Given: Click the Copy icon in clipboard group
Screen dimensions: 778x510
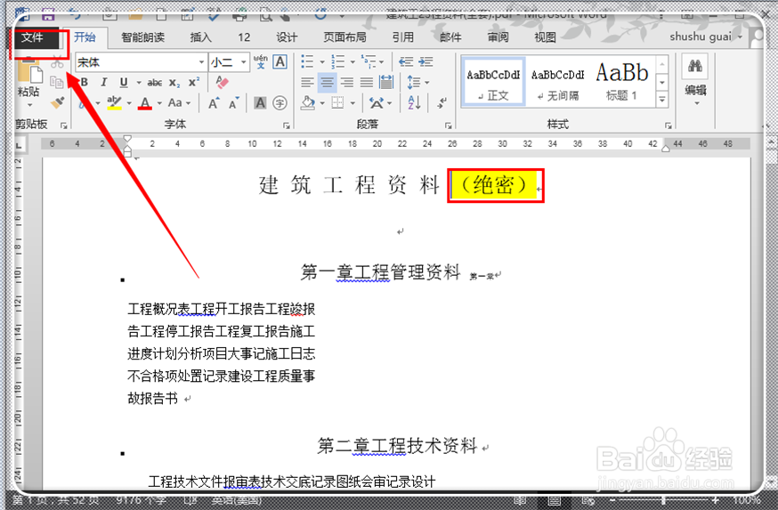Looking at the screenshot, I should (57, 82).
